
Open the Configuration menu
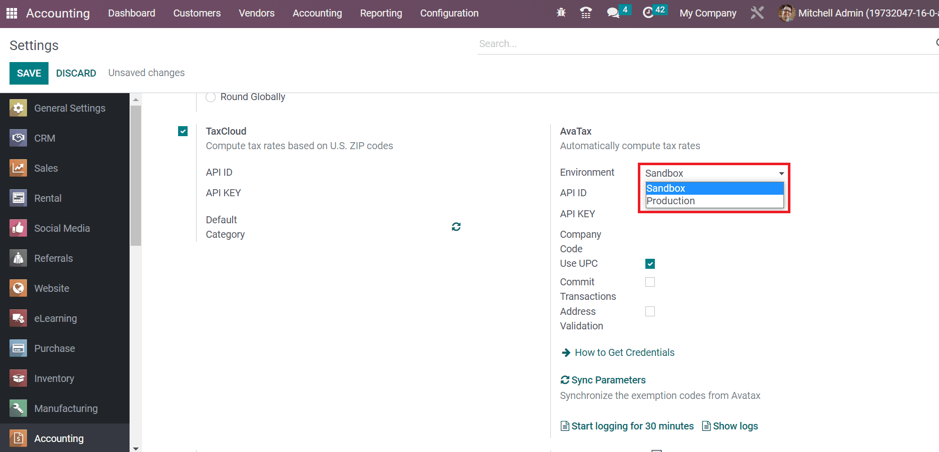[449, 13]
